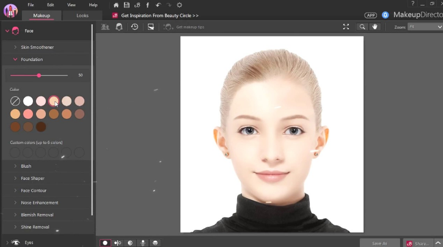Expand the Eyes category
This screenshot has height=247, width=443.
click(x=7, y=242)
